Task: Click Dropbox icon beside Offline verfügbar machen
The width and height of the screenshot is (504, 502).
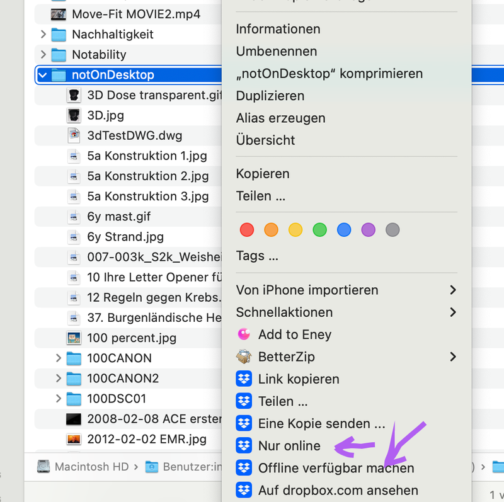Action: tap(244, 467)
